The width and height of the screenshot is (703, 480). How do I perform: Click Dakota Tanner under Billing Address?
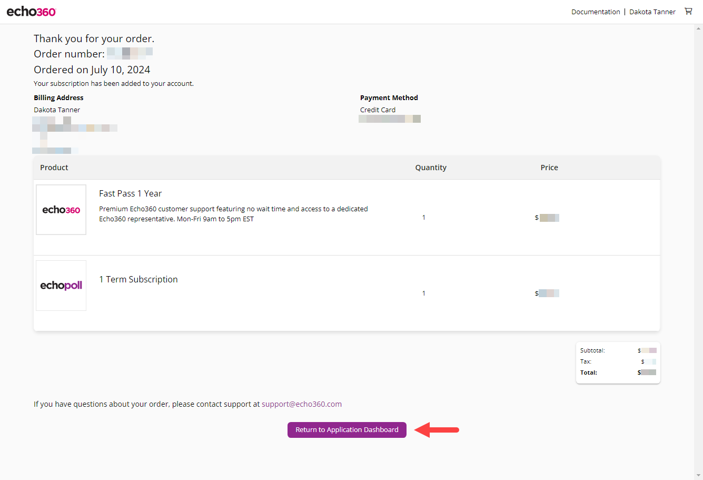point(57,110)
